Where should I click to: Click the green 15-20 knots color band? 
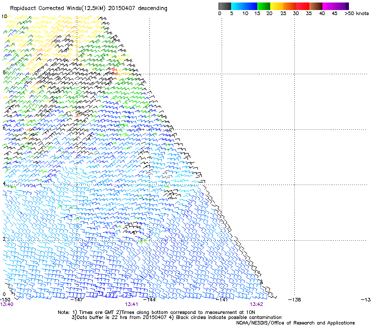(264, 6)
